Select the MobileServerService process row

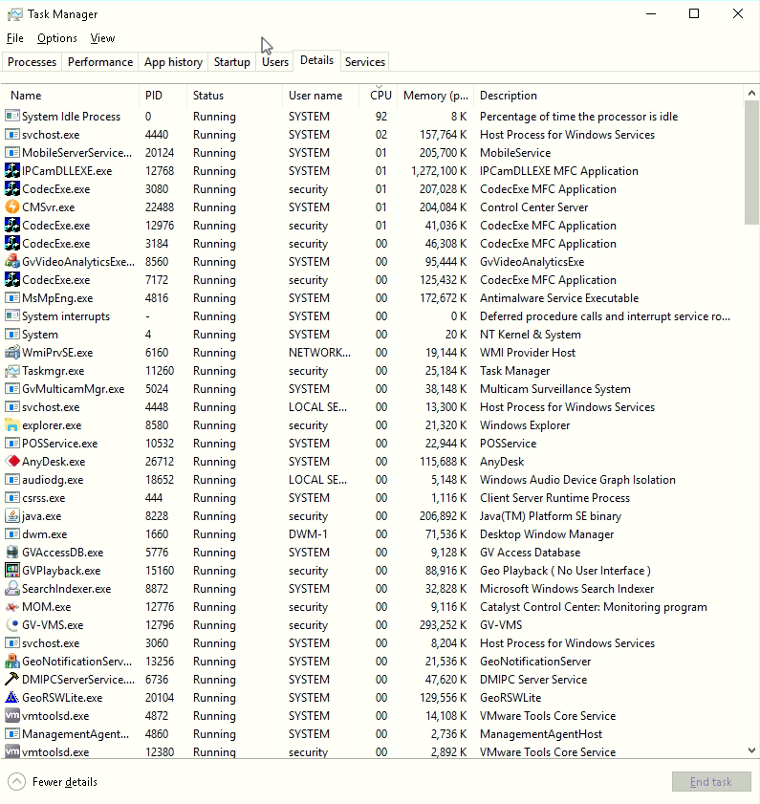coord(373,153)
